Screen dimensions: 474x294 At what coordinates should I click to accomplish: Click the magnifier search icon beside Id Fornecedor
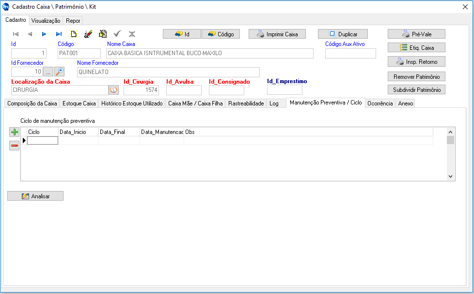[x=60, y=72]
